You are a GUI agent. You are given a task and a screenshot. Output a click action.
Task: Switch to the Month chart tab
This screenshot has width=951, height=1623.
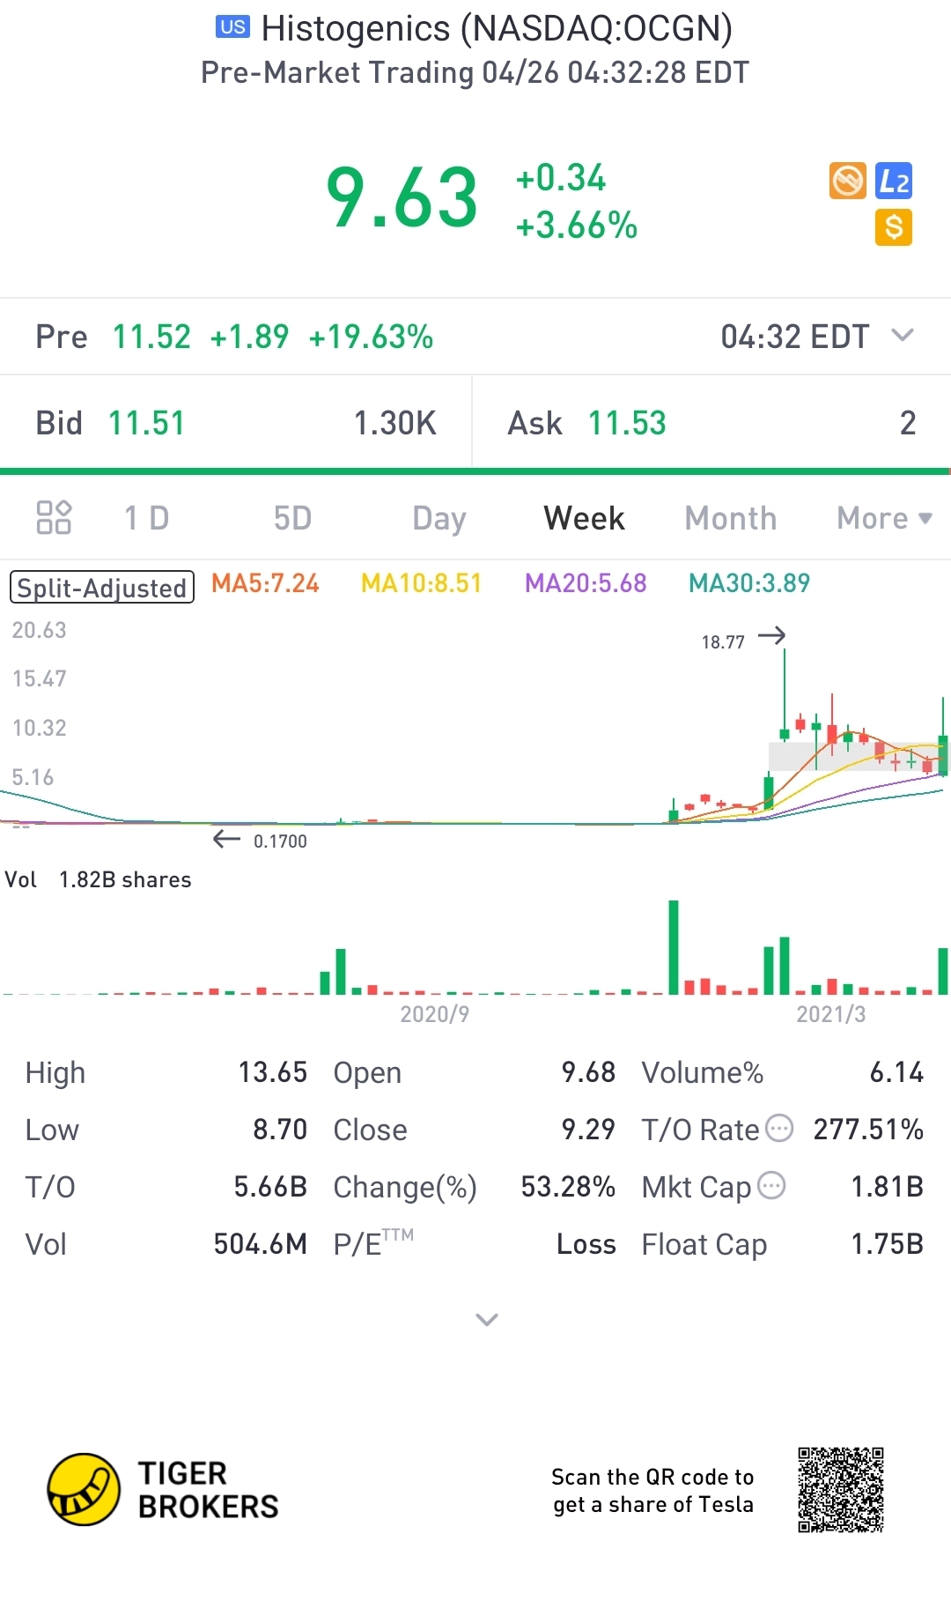(731, 518)
